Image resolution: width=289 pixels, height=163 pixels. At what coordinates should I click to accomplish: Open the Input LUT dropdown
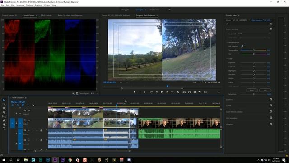pyautogui.click(x=254, y=34)
